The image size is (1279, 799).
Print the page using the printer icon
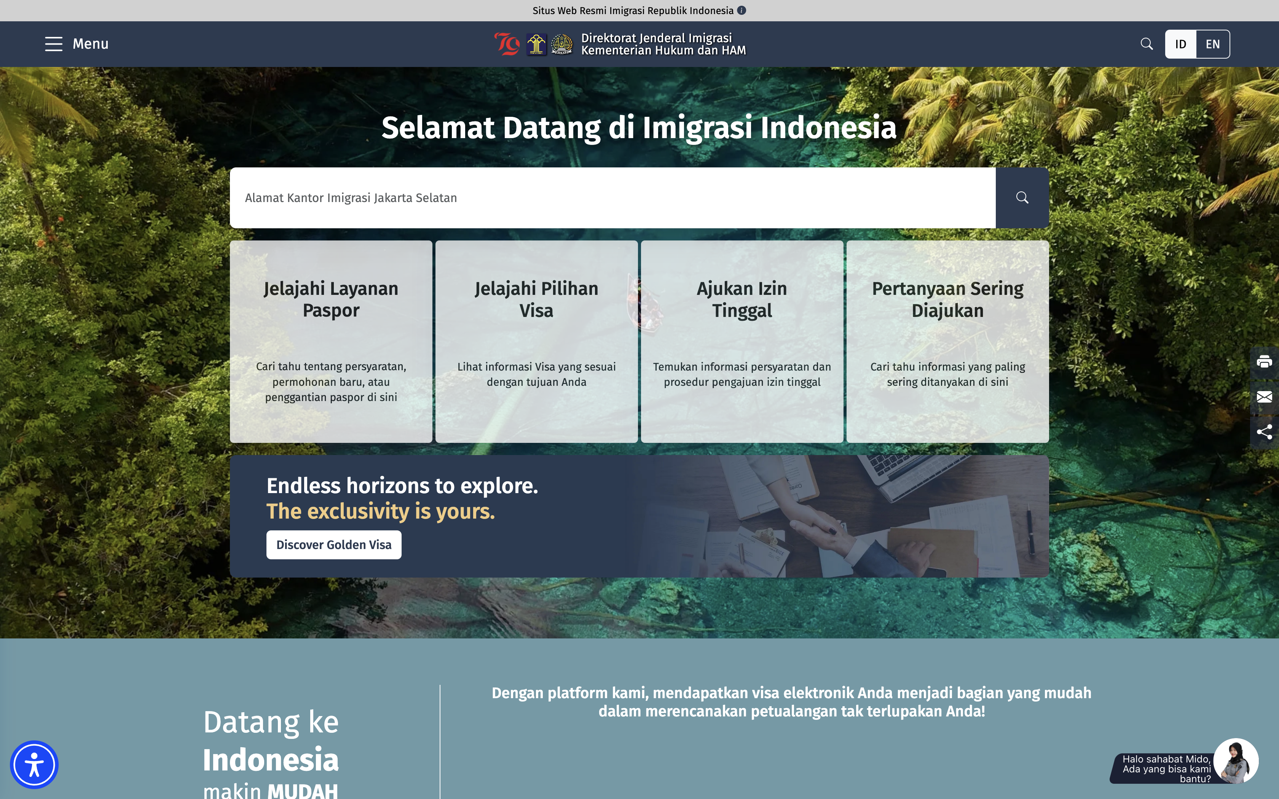click(1264, 362)
